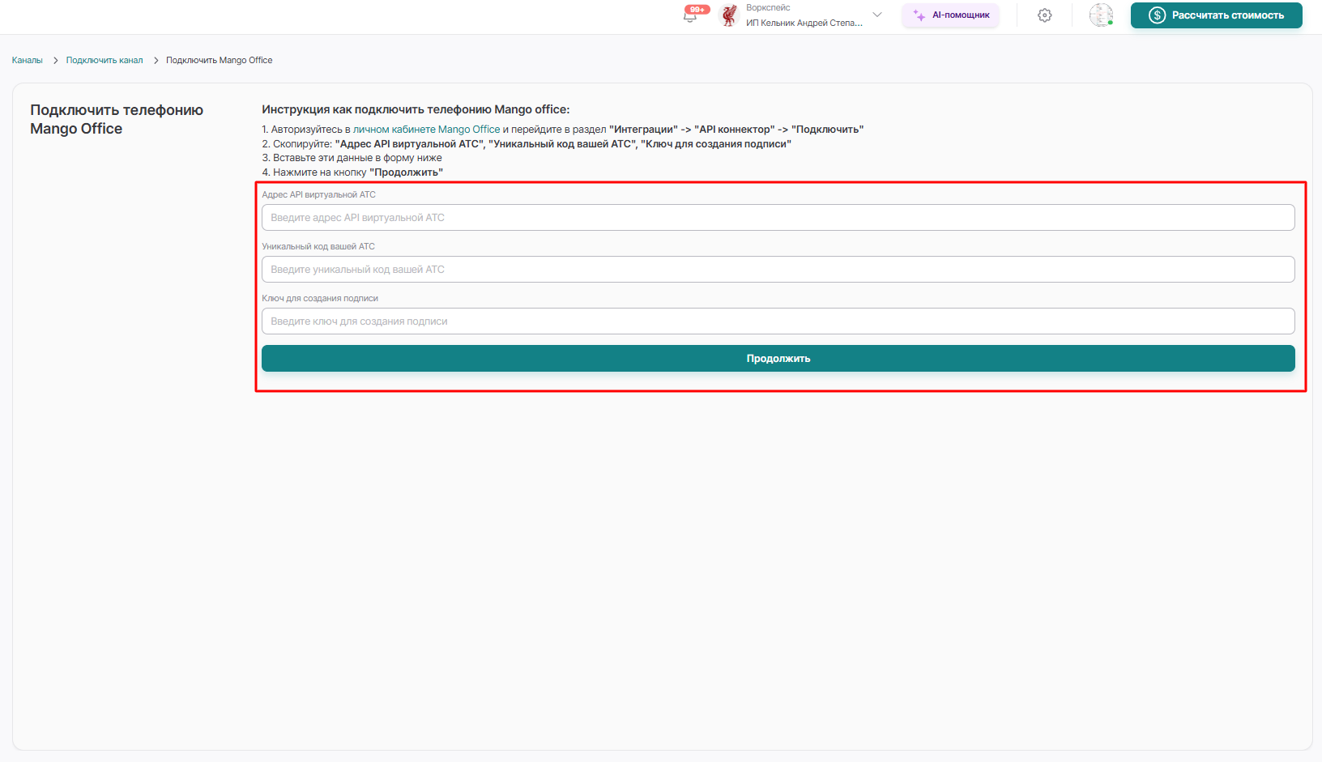1322x762 pixels.
Task: Click the Подключить Mango Office breadcrumb text
Action: point(220,61)
